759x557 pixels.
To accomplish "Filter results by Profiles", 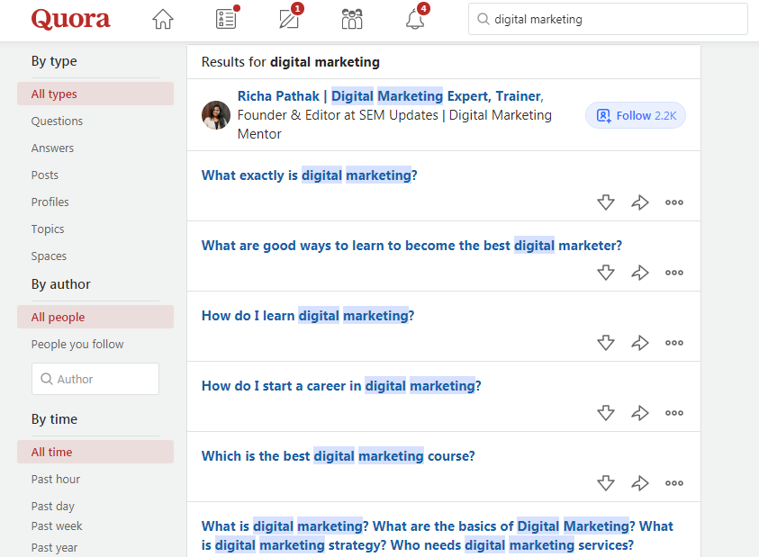I will (50, 202).
